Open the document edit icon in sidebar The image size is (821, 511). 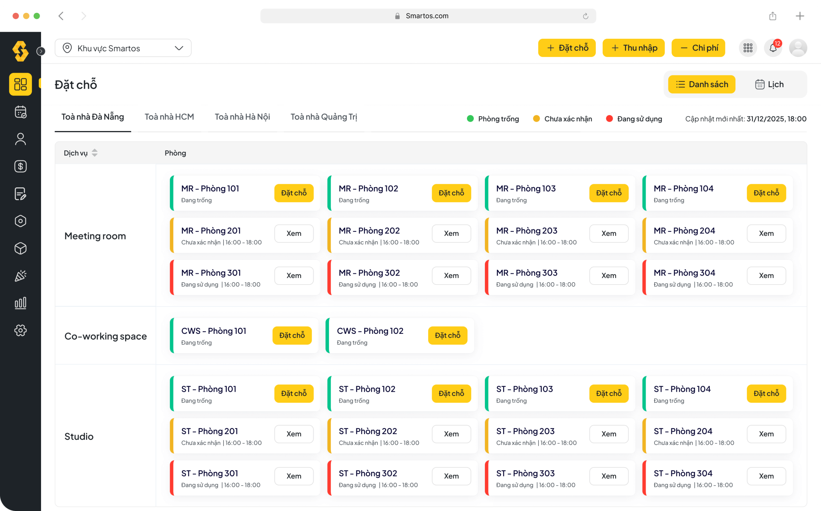20,194
